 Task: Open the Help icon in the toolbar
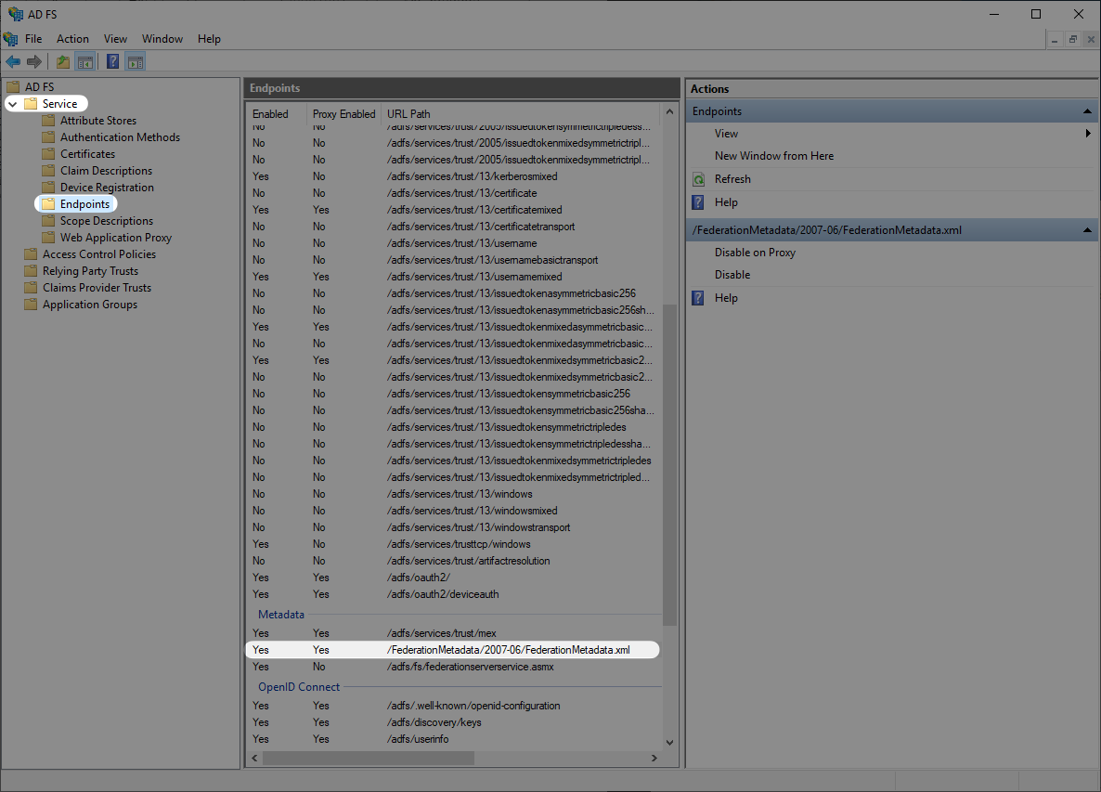point(112,61)
